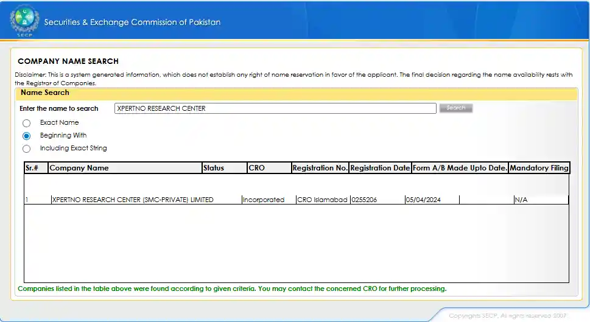Click the Disclaimer paragraph text
Viewport: 590px width, 322px height.
tap(293, 79)
